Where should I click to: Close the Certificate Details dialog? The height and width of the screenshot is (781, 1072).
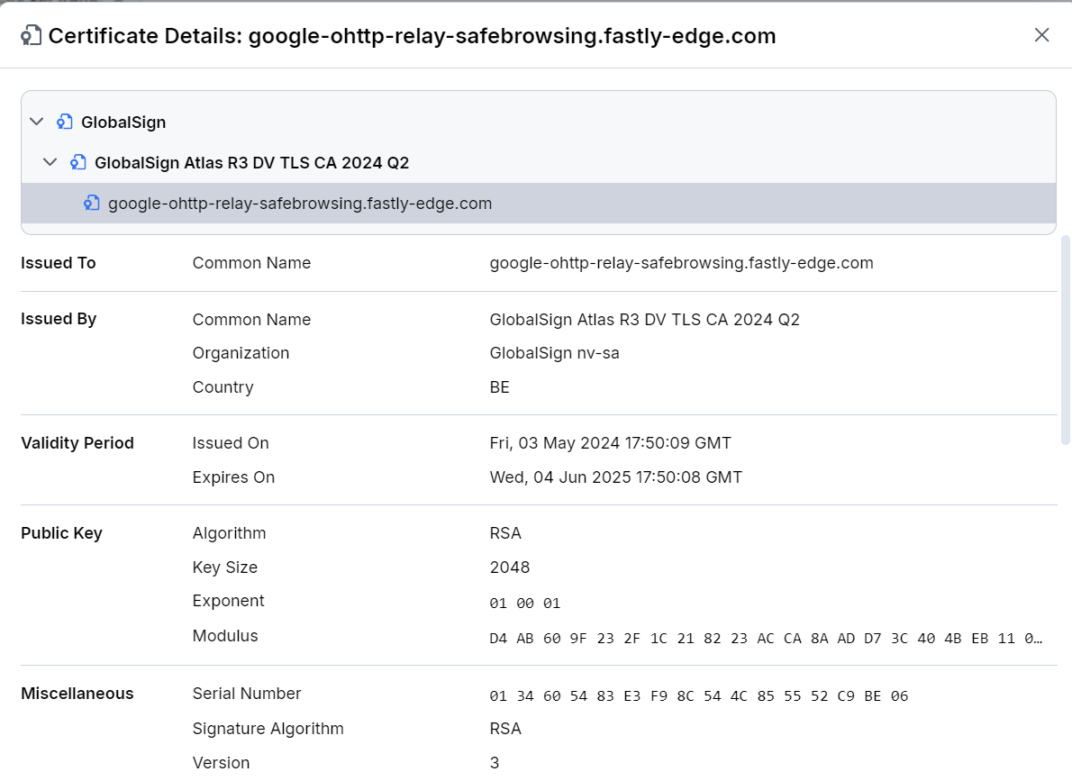(1041, 35)
